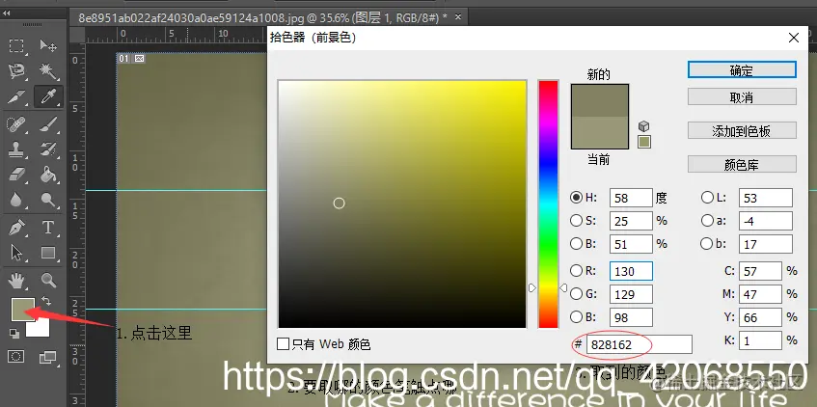This screenshot has width=817, height=407.
Task: Click the R field showing 130
Action: coord(631,271)
